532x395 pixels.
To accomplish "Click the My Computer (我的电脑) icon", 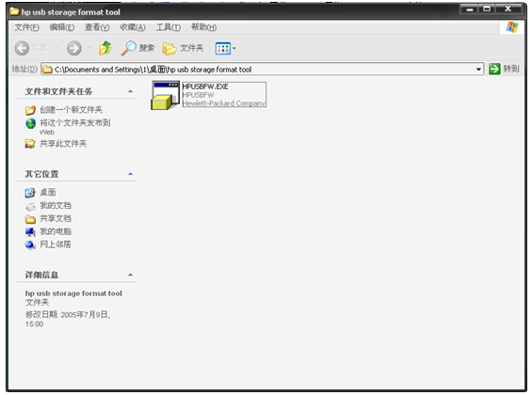I will point(30,232).
